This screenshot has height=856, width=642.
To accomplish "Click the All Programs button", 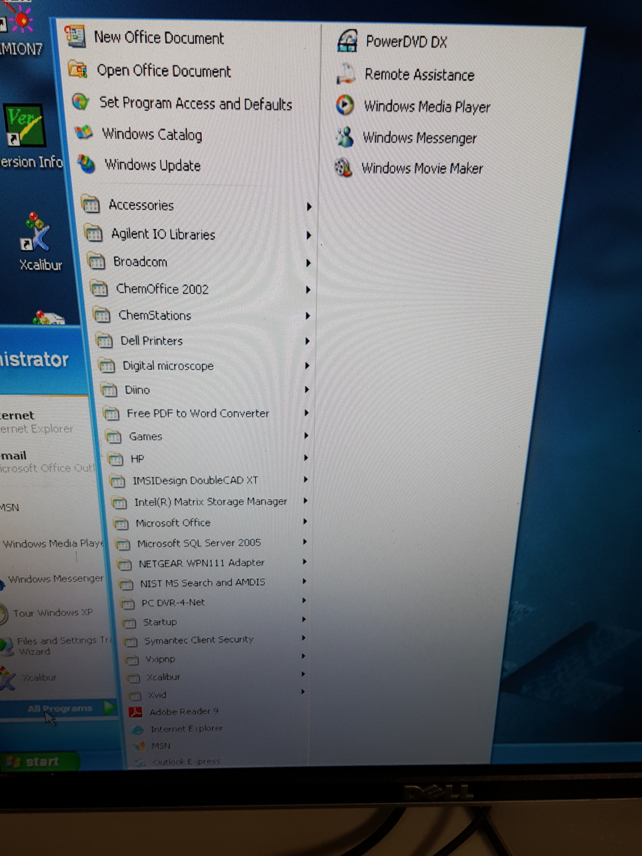I will [59, 708].
